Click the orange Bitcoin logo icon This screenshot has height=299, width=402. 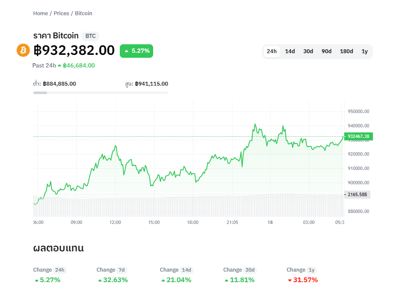tap(23, 50)
